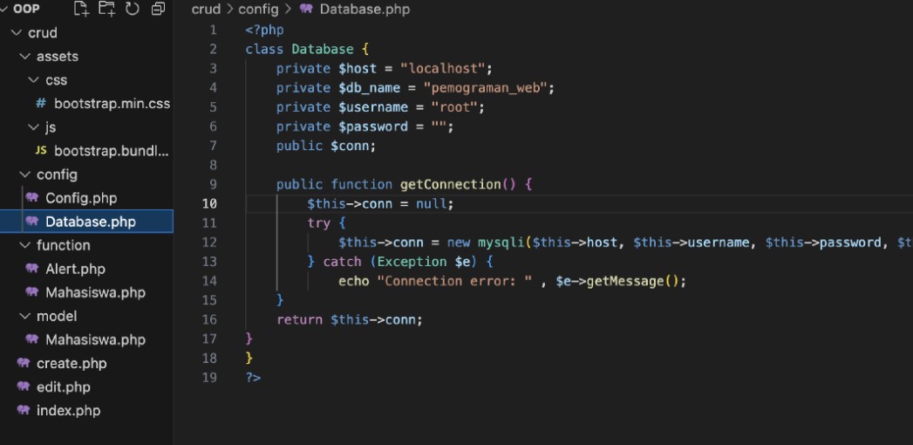Click the PHP elephant icon beside Config.php
This screenshot has height=445, width=913.
tap(32, 198)
